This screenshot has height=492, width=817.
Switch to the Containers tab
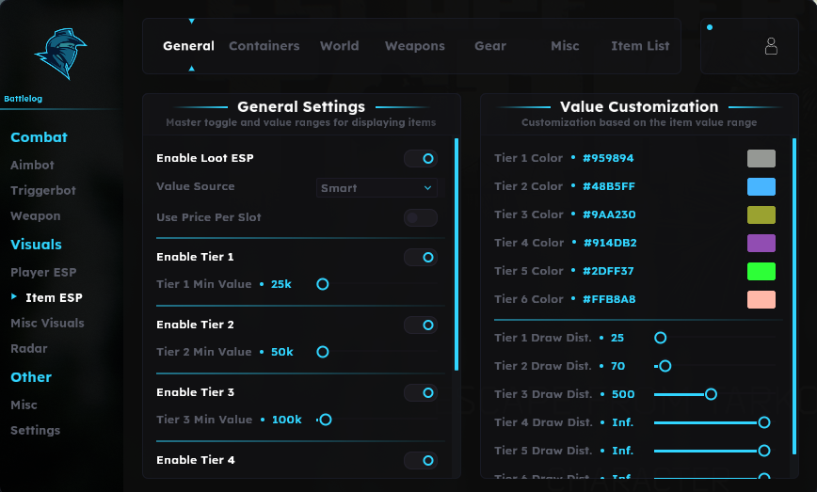[x=264, y=46]
